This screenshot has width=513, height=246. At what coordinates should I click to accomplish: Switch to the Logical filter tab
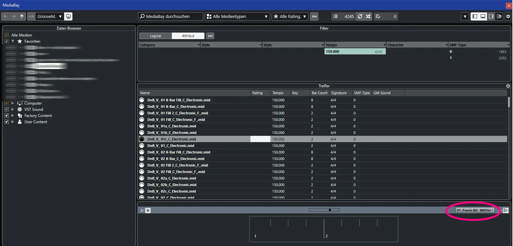(x=156, y=36)
